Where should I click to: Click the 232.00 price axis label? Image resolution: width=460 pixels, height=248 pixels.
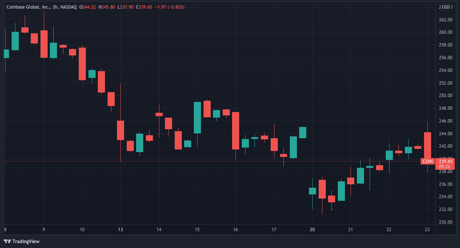click(445, 209)
